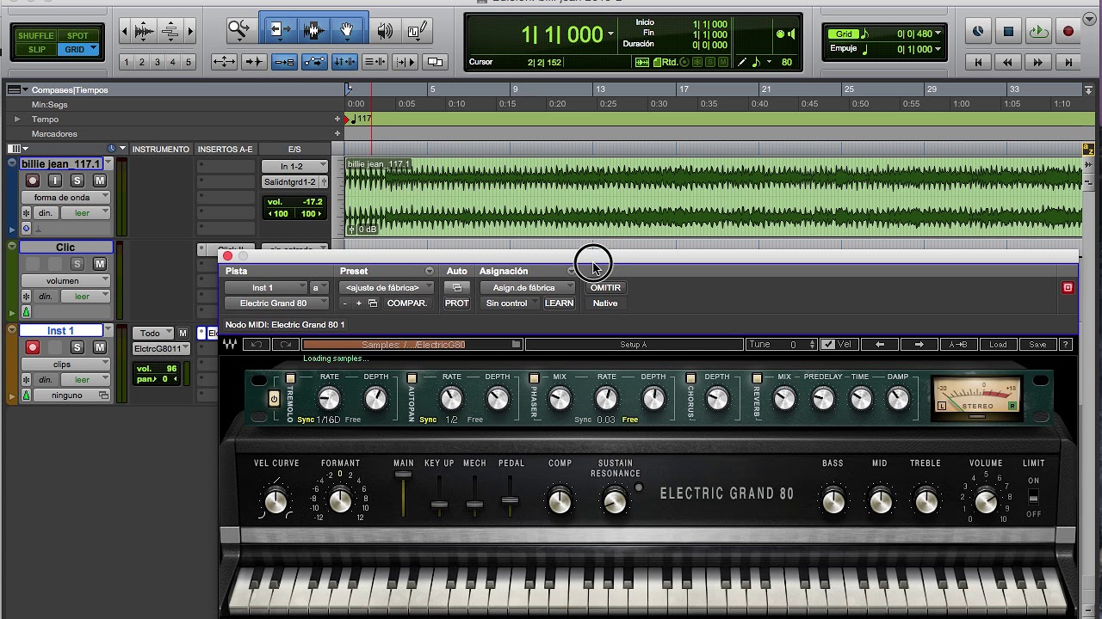Enable Slip edit mode

(36, 49)
